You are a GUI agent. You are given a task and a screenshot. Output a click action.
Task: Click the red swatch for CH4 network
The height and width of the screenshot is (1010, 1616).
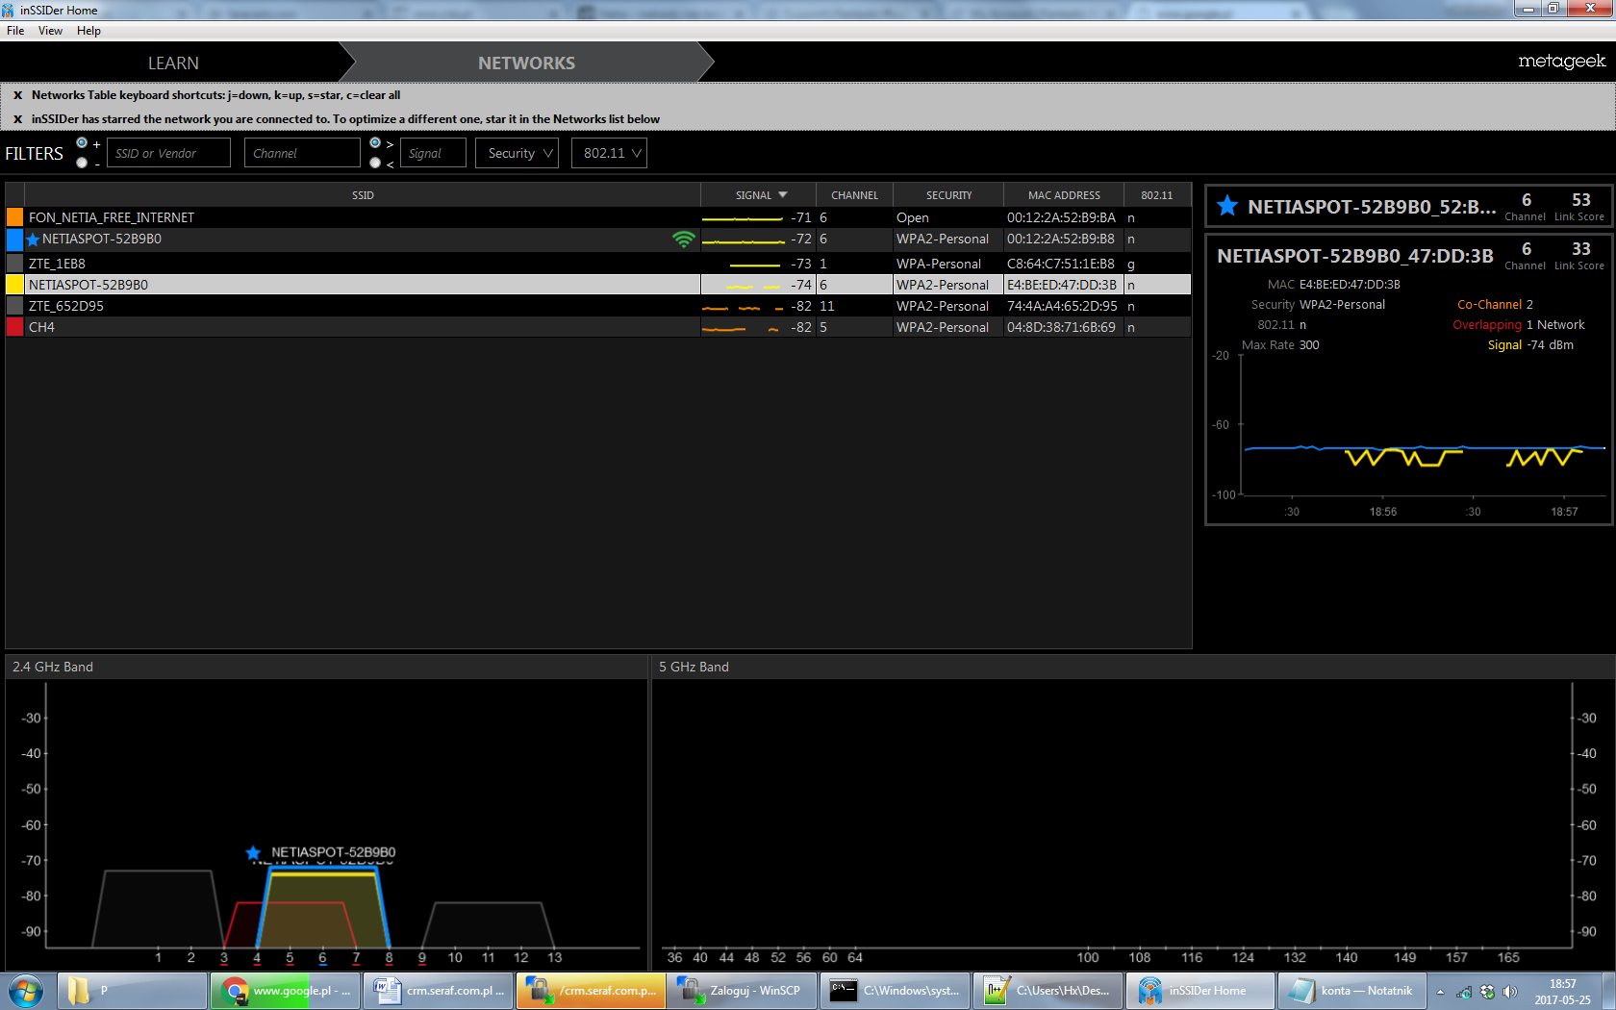coord(14,327)
